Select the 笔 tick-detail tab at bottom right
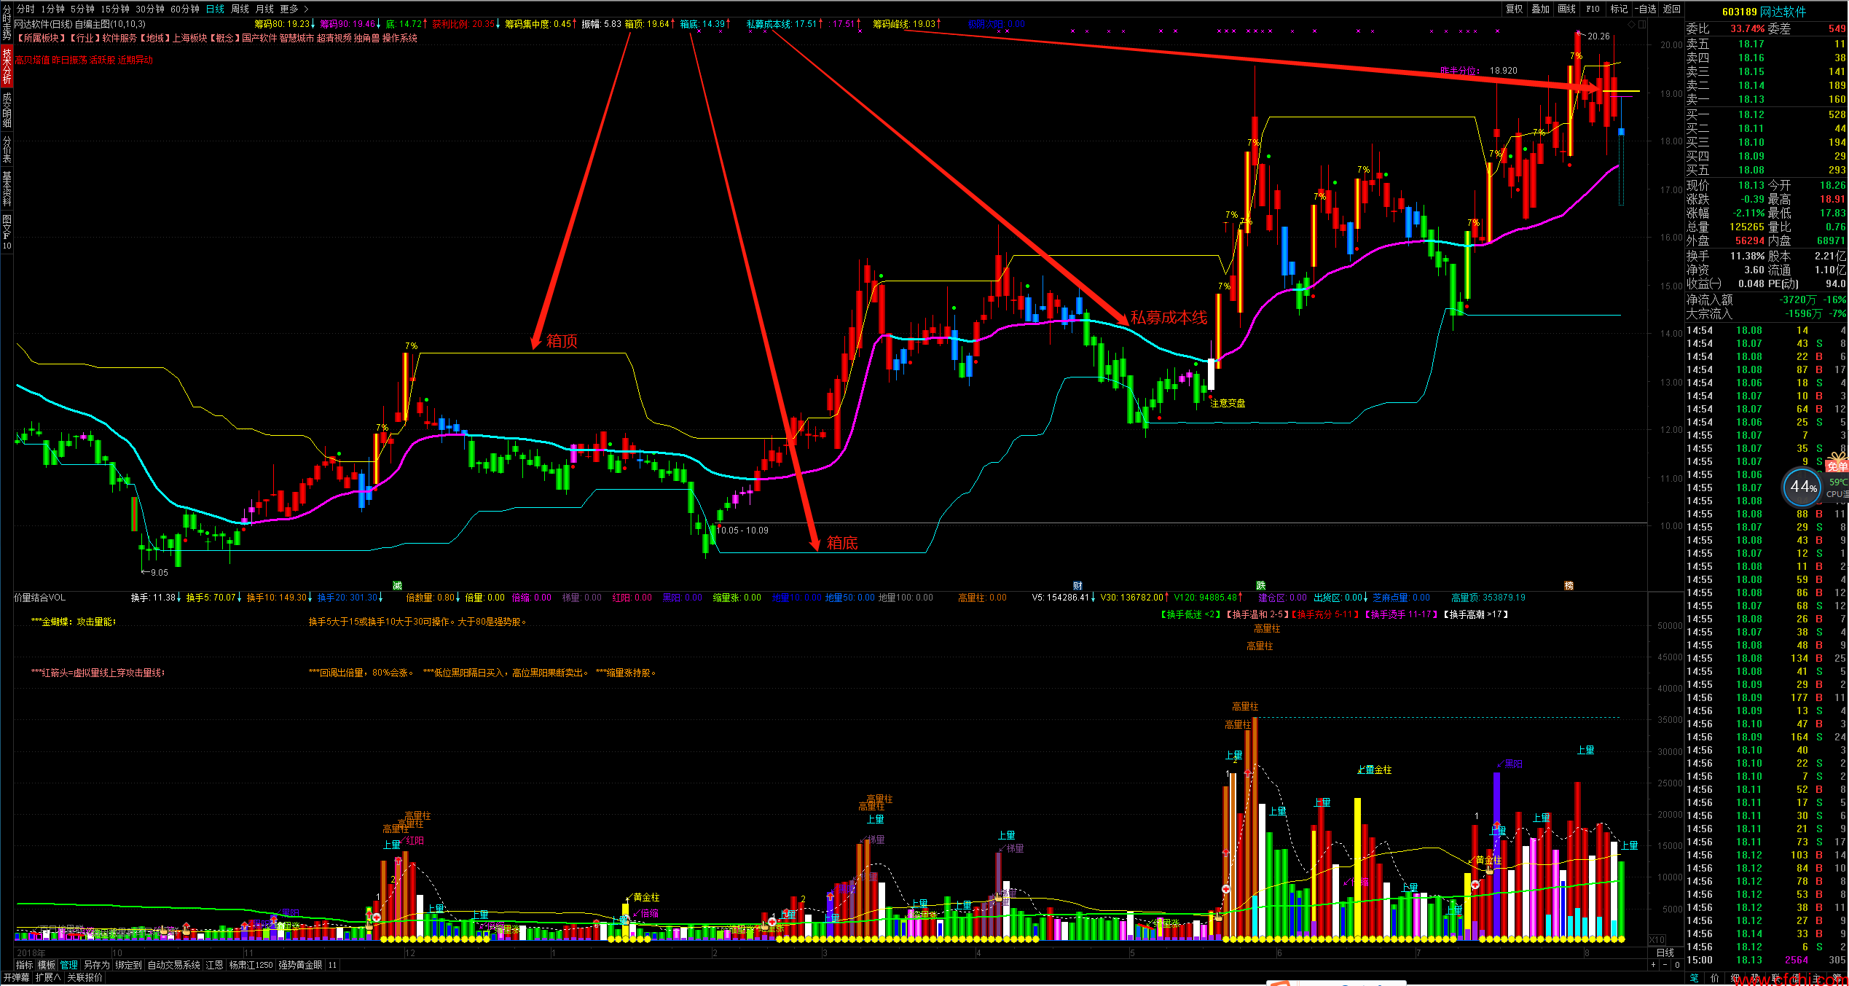 coord(1695,978)
